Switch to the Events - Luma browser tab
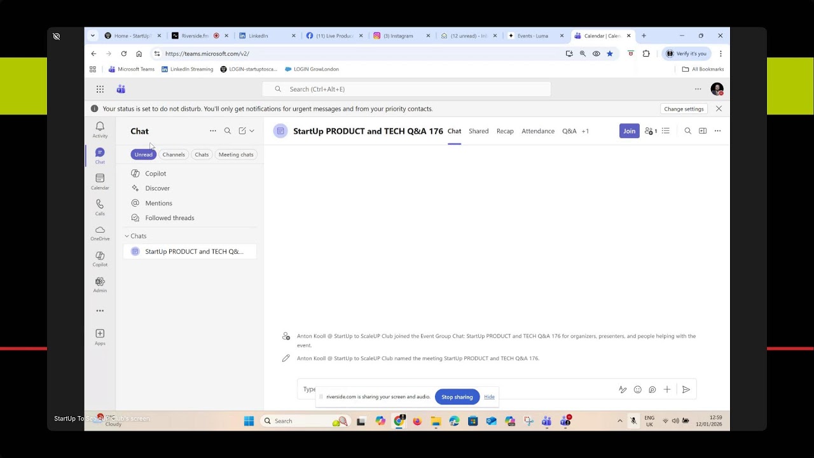 535,36
